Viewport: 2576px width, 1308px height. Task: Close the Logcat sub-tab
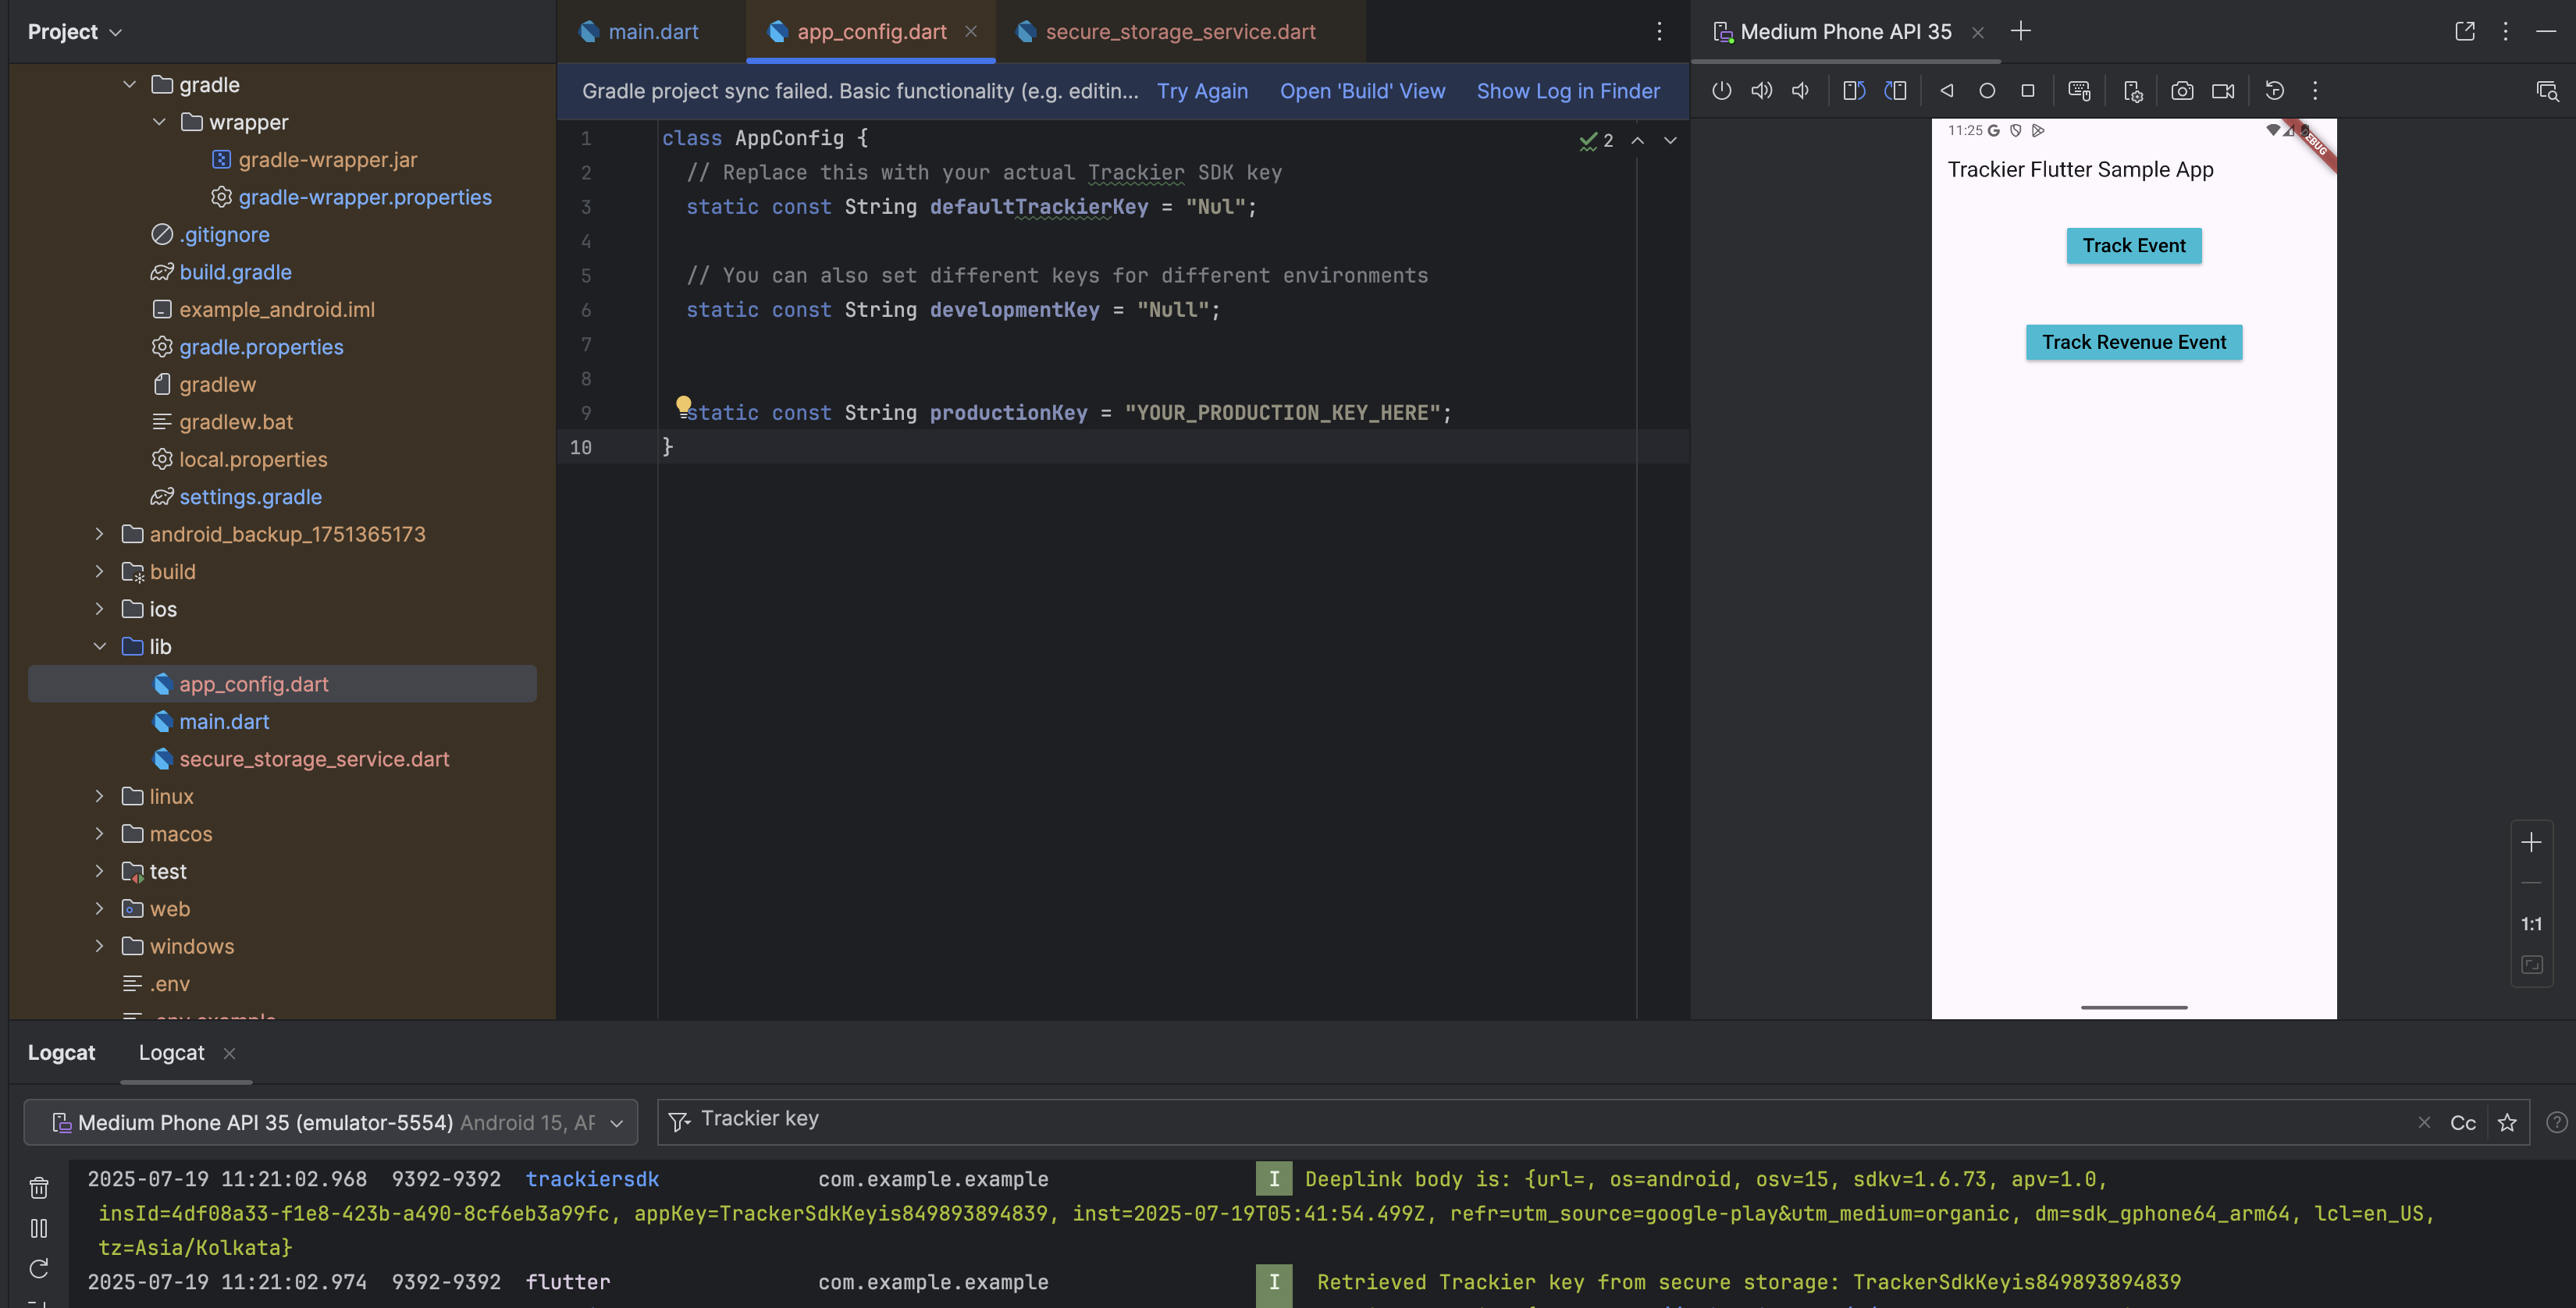tap(229, 1053)
